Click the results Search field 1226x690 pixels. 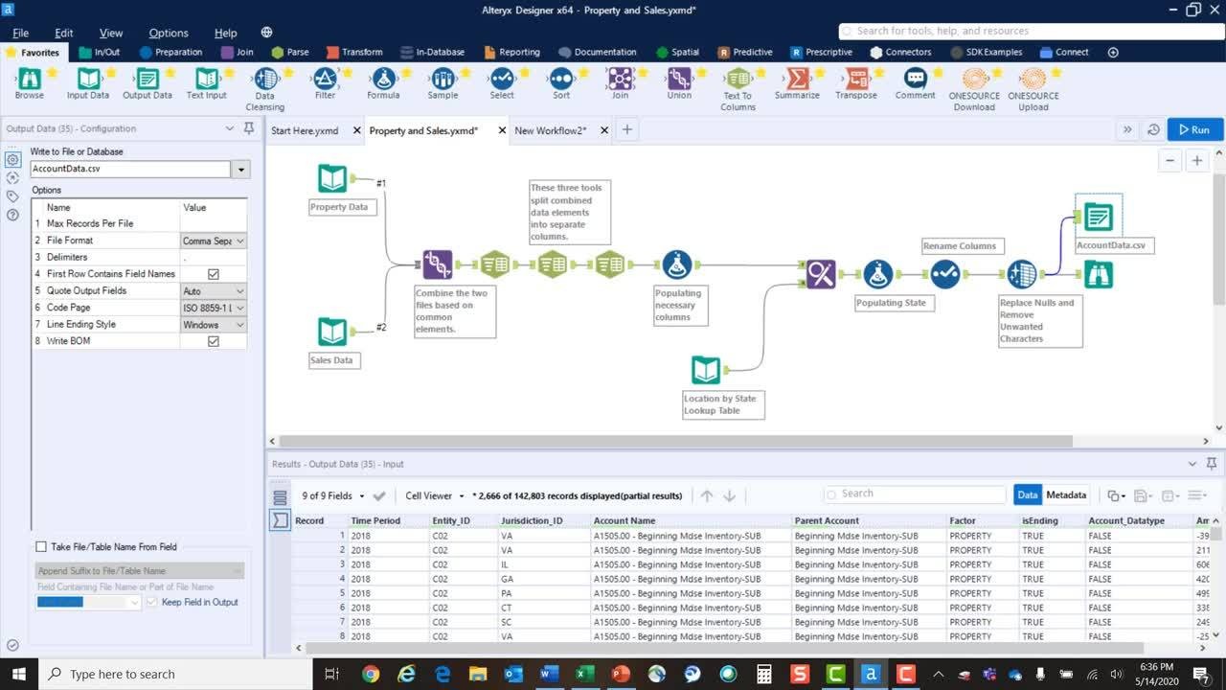pyautogui.click(x=915, y=494)
